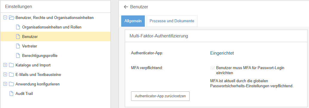The height and width of the screenshot is (108, 309).
Task: Select Kataloge und Import label
Action: tap(33, 65)
